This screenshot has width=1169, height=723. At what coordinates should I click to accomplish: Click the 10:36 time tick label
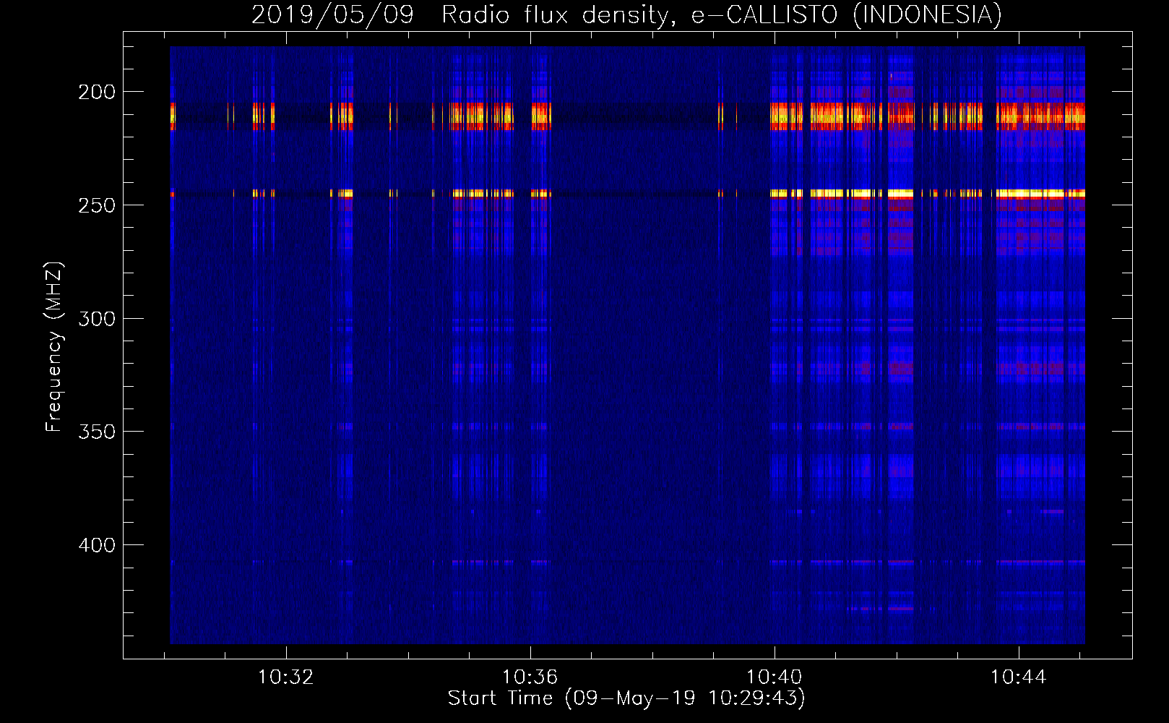click(x=530, y=677)
